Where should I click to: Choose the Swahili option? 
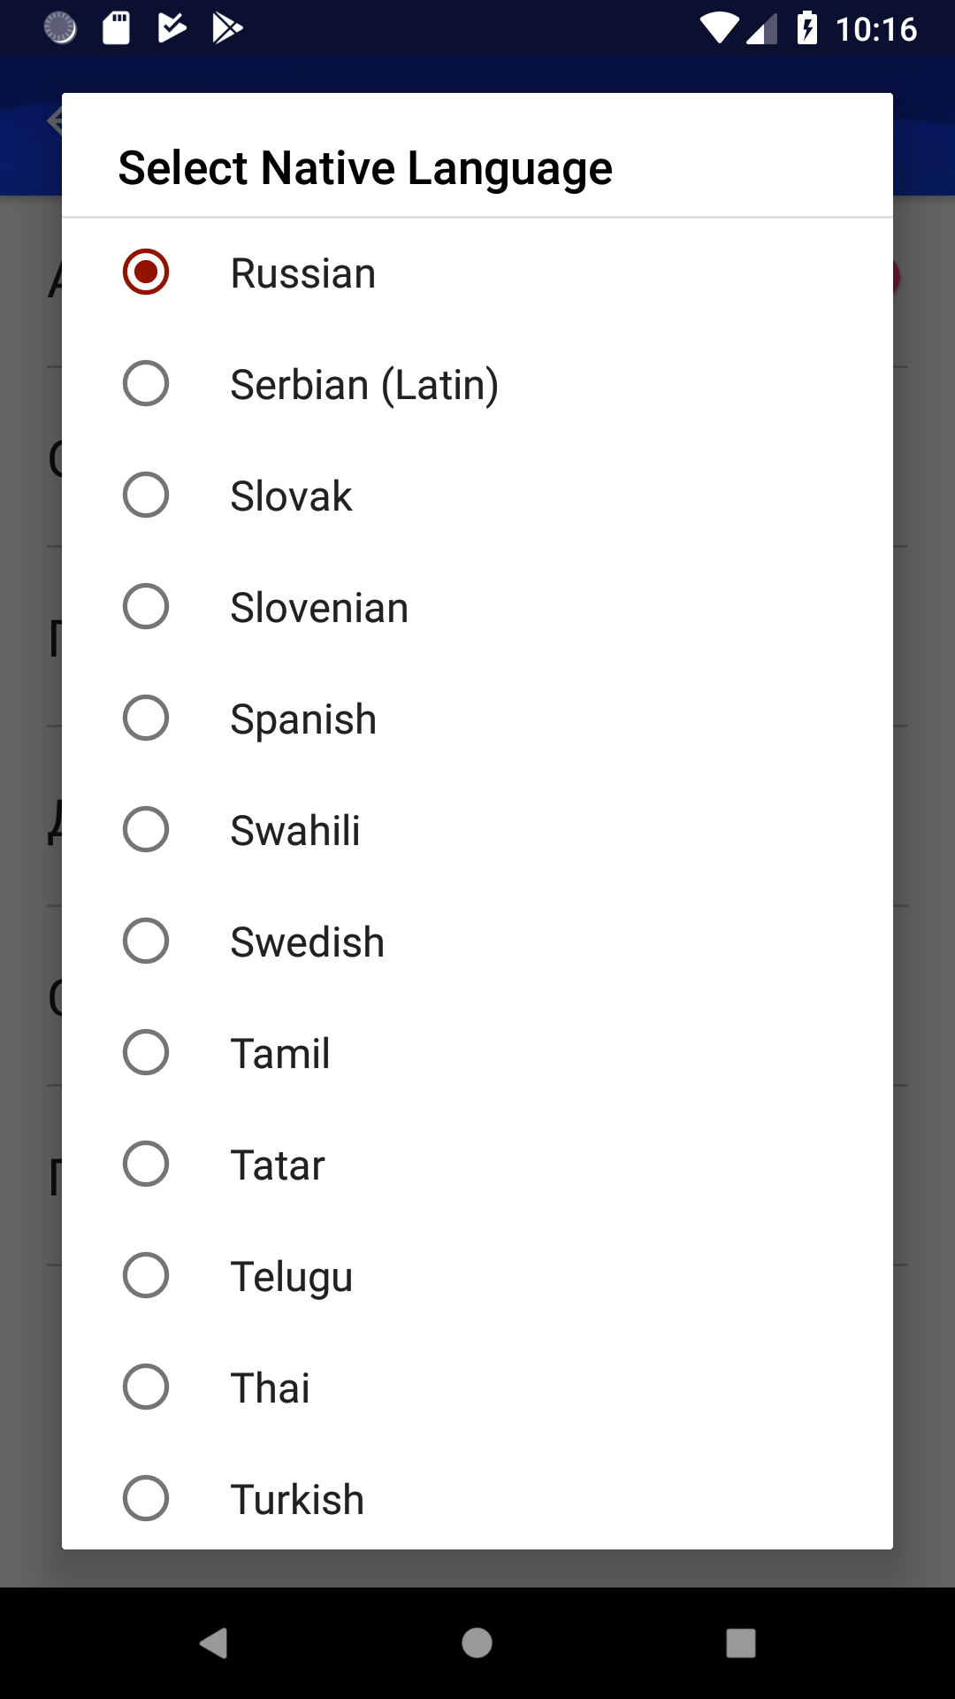click(x=477, y=830)
